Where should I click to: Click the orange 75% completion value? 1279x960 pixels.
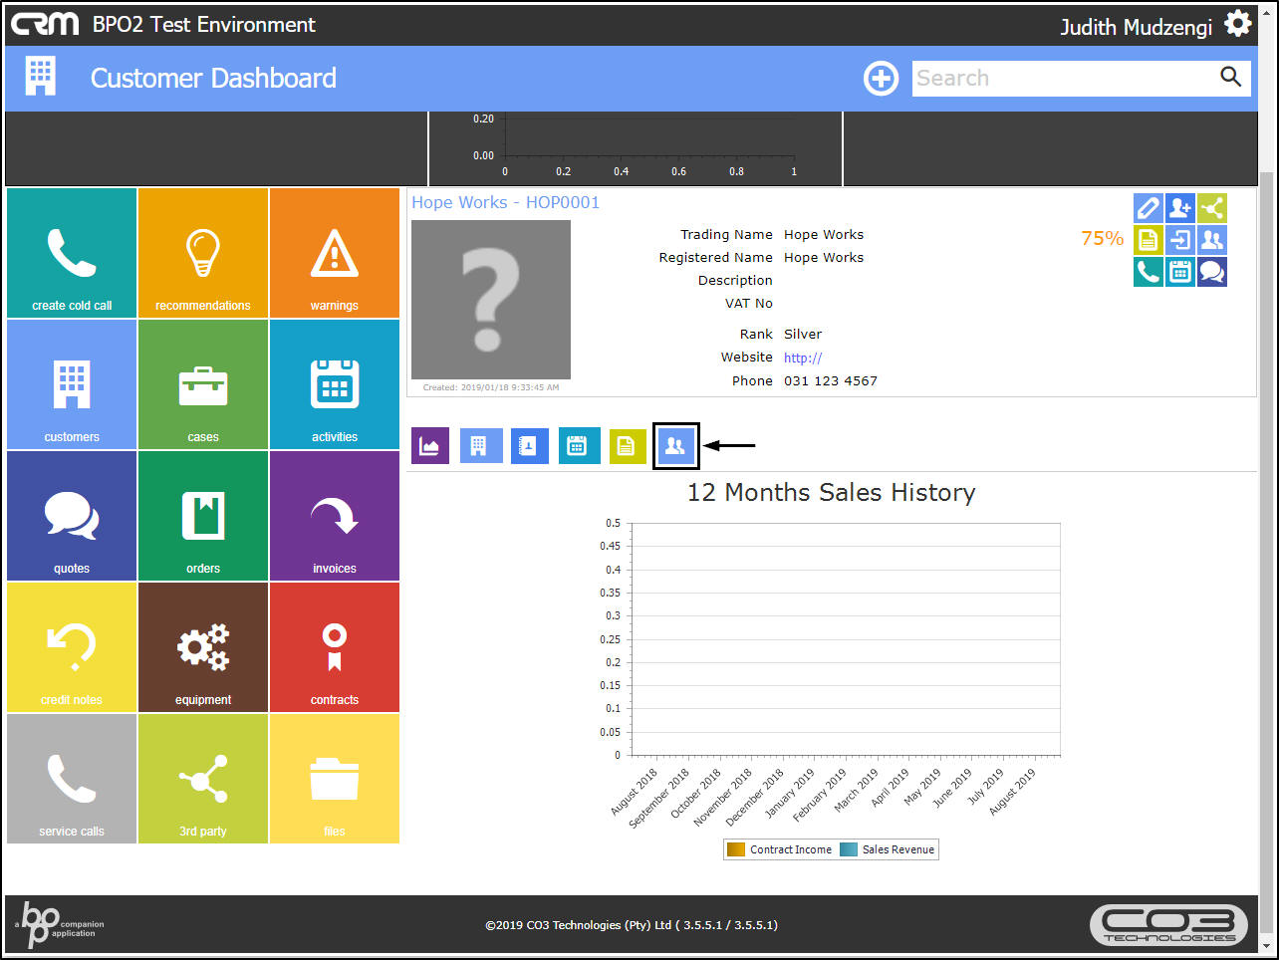coord(1103,238)
